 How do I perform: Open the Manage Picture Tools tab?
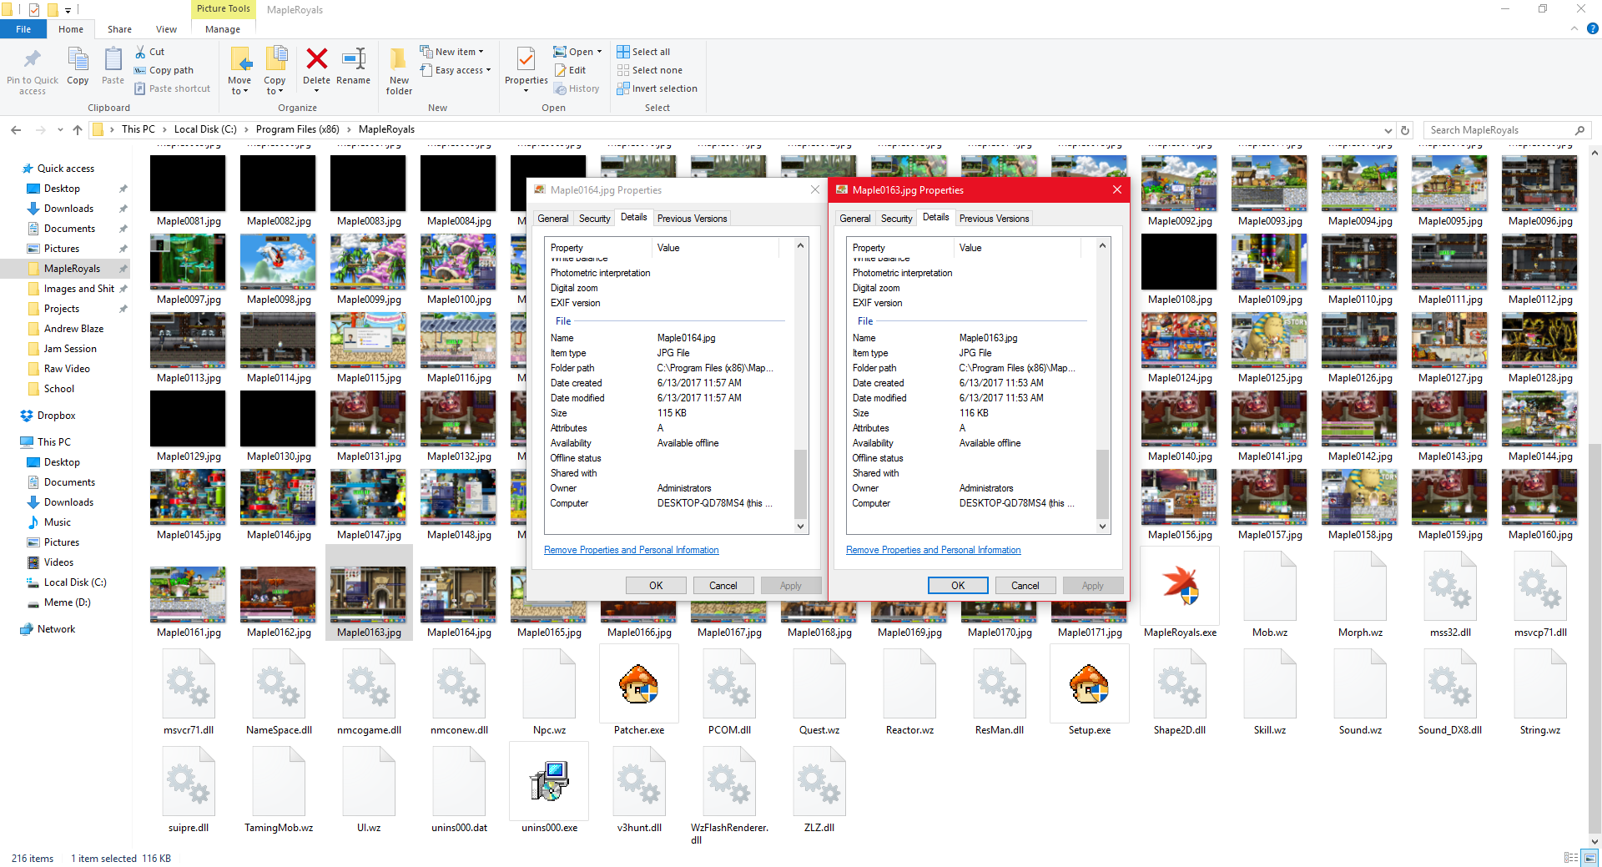[x=223, y=29]
